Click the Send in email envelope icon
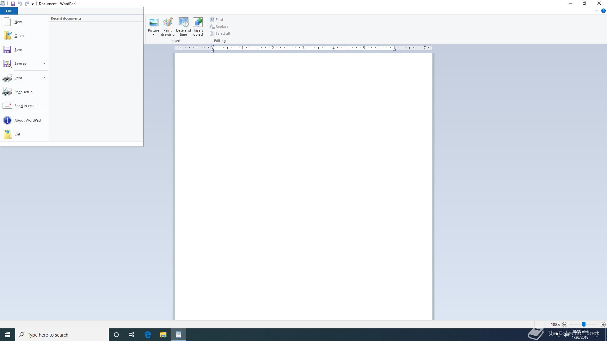The width and height of the screenshot is (607, 341). point(7,106)
